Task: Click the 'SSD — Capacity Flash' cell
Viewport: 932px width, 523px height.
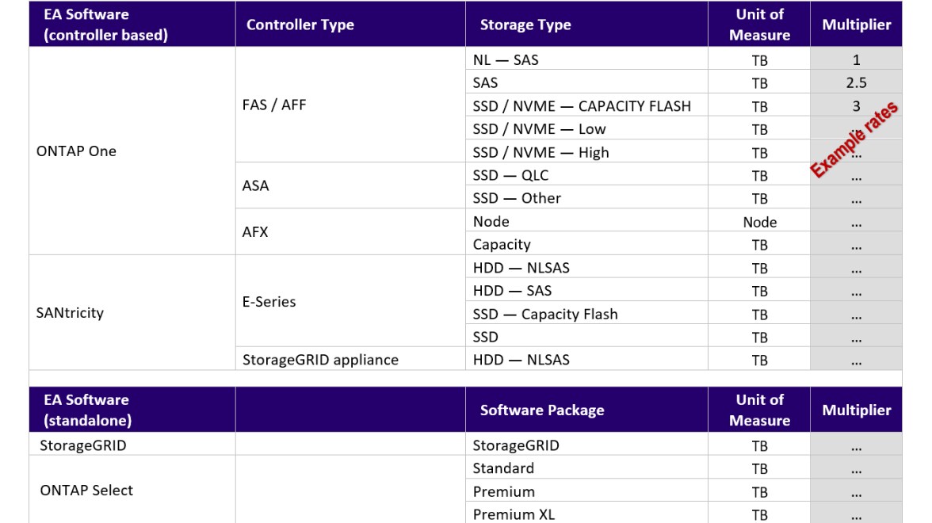Action: tap(545, 314)
